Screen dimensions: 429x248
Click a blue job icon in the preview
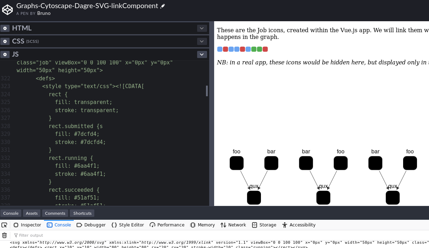coord(219,49)
